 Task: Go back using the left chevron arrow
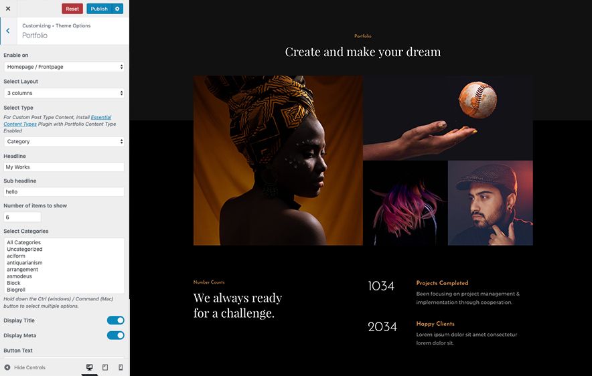[8, 31]
